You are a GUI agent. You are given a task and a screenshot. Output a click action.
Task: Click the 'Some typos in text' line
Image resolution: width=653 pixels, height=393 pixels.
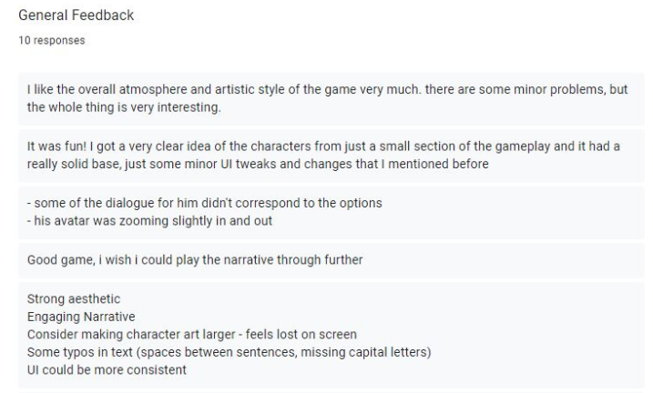(229, 352)
